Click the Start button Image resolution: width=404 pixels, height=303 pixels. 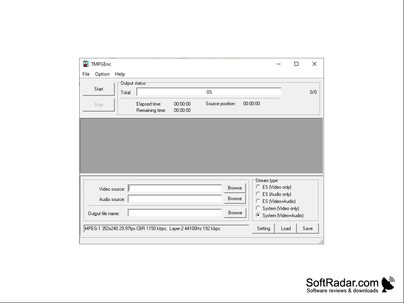pos(99,89)
